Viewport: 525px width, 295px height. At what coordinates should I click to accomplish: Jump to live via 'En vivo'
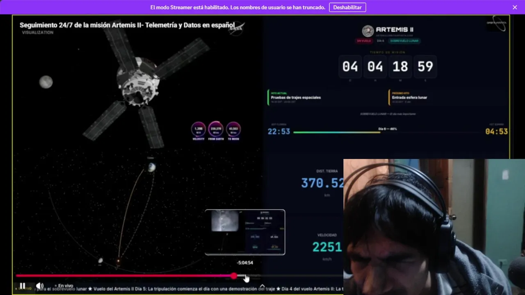pos(64,286)
